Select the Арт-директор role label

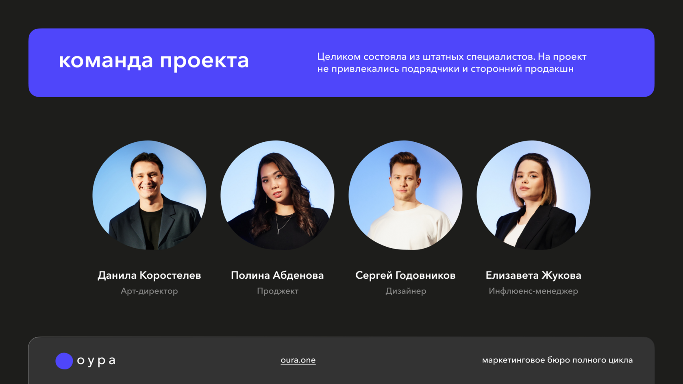(149, 291)
